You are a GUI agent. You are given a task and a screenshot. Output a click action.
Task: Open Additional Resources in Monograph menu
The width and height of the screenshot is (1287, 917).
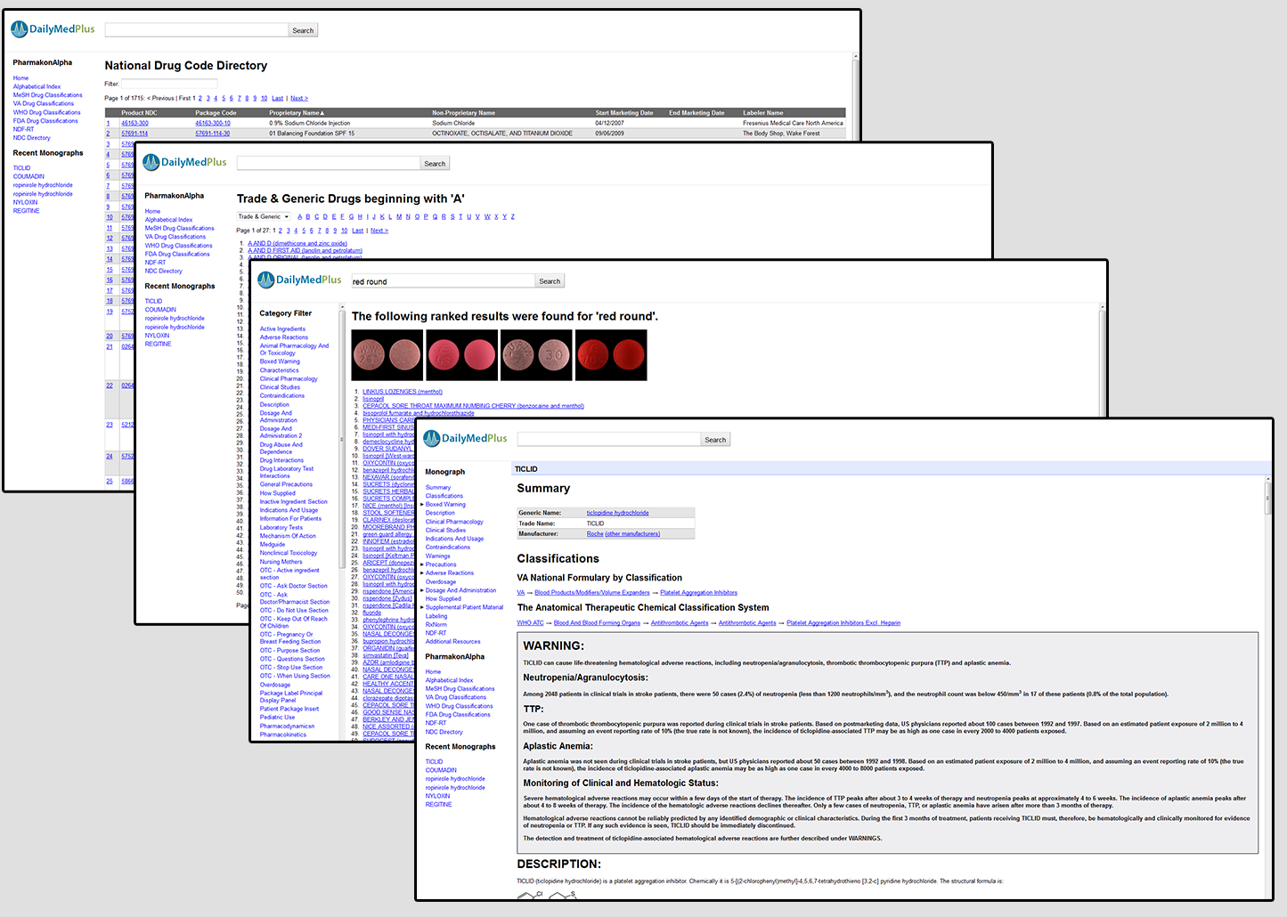click(x=452, y=642)
